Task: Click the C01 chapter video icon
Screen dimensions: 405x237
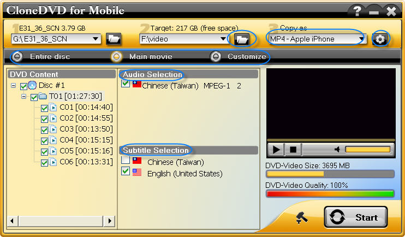Action: click(53, 107)
